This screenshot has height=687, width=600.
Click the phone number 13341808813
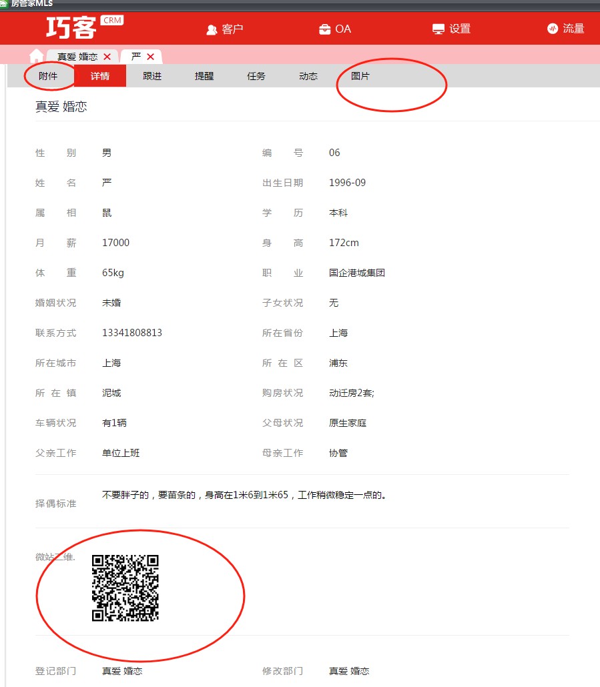pyautogui.click(x=132, y=333)
